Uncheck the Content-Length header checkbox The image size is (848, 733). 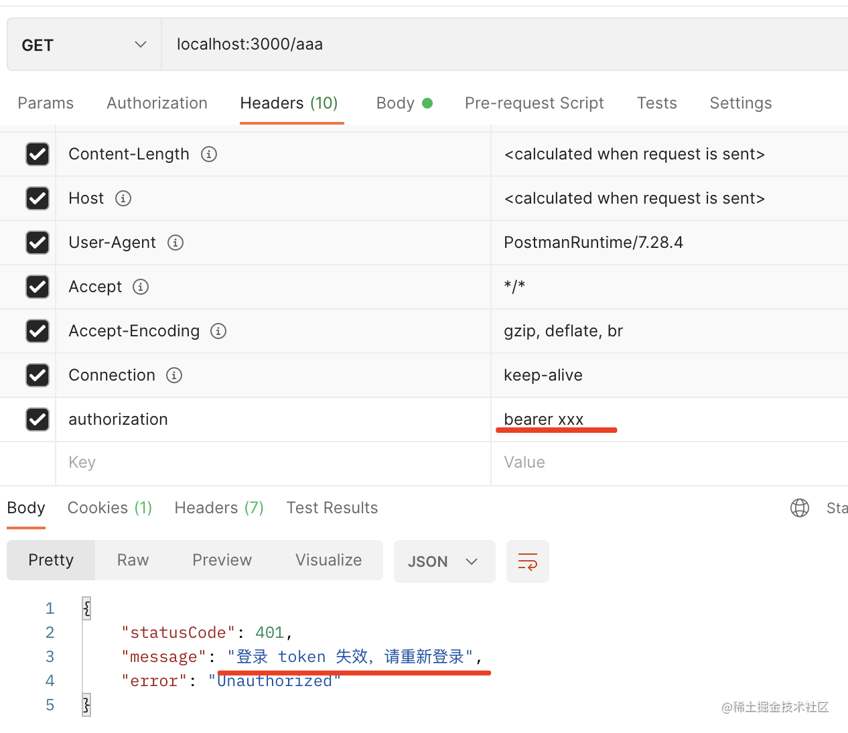(38, 154)
